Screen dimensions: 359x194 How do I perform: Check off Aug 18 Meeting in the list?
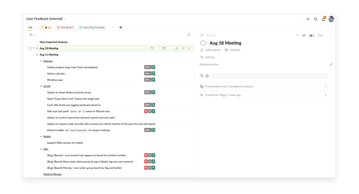30,48
